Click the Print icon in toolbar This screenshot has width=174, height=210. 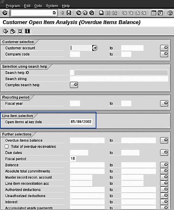tap(101, 13)
